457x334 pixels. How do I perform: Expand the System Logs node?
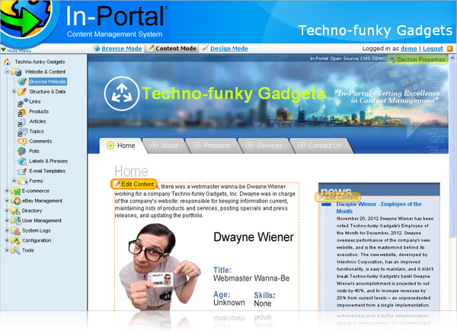7,230
